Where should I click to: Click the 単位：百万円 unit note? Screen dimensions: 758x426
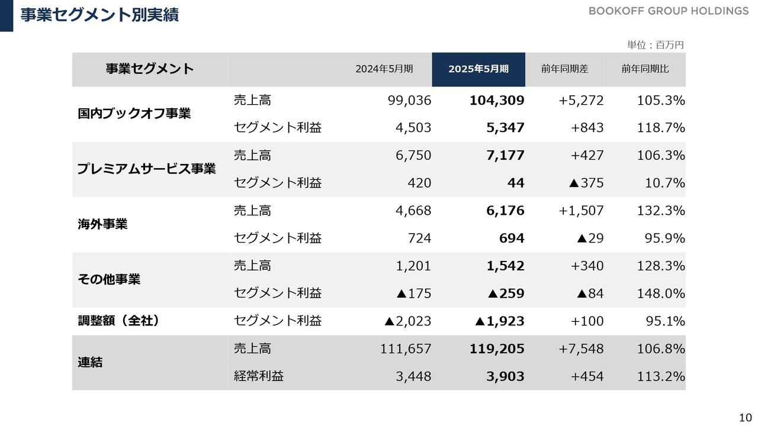click(656, 45)
